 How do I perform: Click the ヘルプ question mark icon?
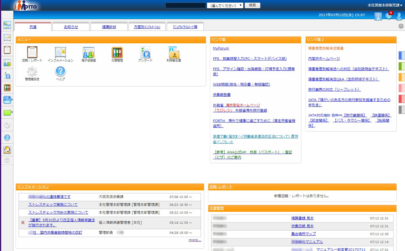click(x=61, y=71)
